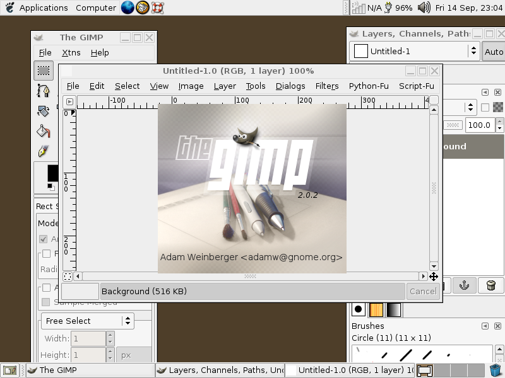The height and width of the screenshot is (378, 505).
Task: Open the Python-Fu menu
Action: [x=369, y=86]
